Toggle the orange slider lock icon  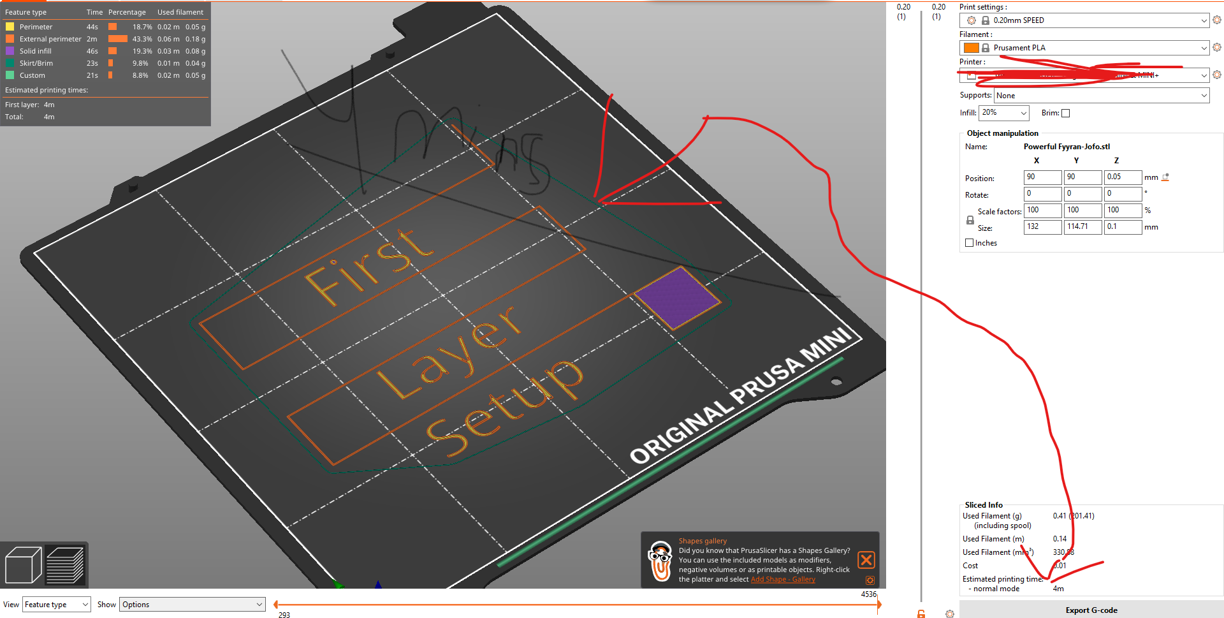(921, 614)
